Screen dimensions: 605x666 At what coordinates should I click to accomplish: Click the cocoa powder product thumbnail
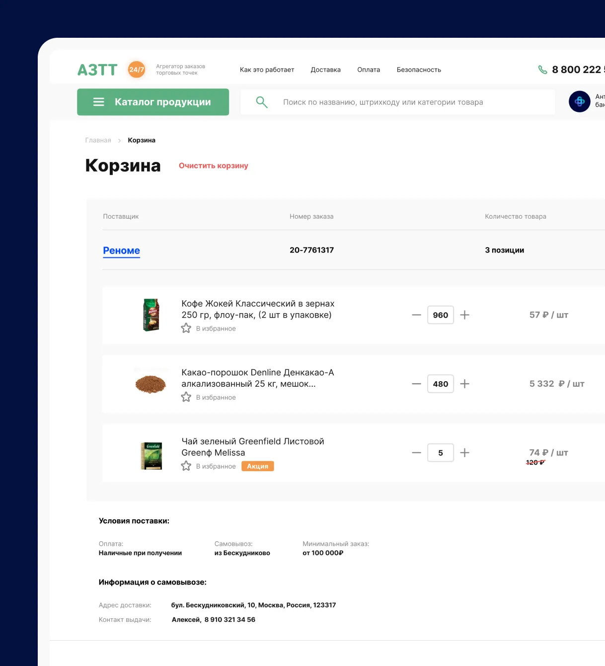151,384
